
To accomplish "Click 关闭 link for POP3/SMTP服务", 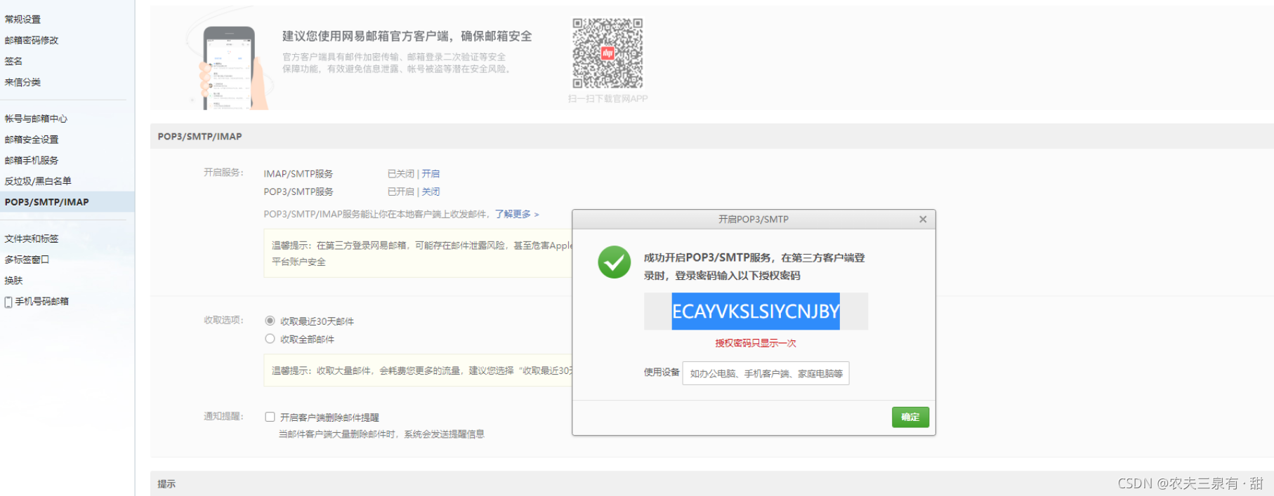I will 431,192.
